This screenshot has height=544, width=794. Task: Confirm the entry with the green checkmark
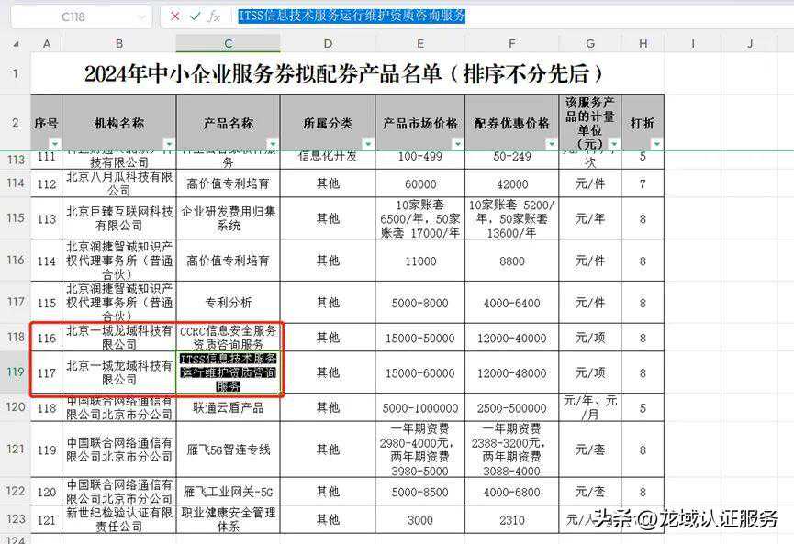(x=195, y=17)
